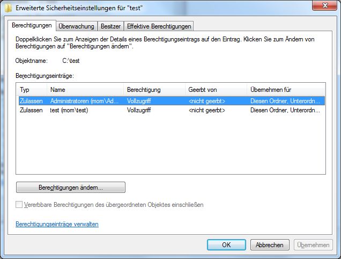Click the folder icon in the title bar

click(x=6, y=7)
